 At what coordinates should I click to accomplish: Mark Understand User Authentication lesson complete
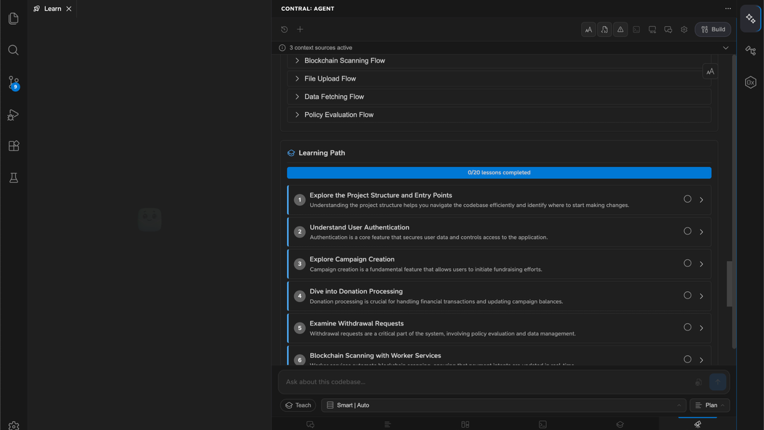click(688, 231)
